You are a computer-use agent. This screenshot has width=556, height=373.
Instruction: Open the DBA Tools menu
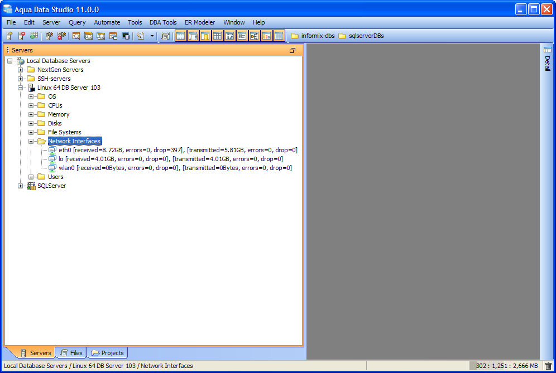(163, 22)
